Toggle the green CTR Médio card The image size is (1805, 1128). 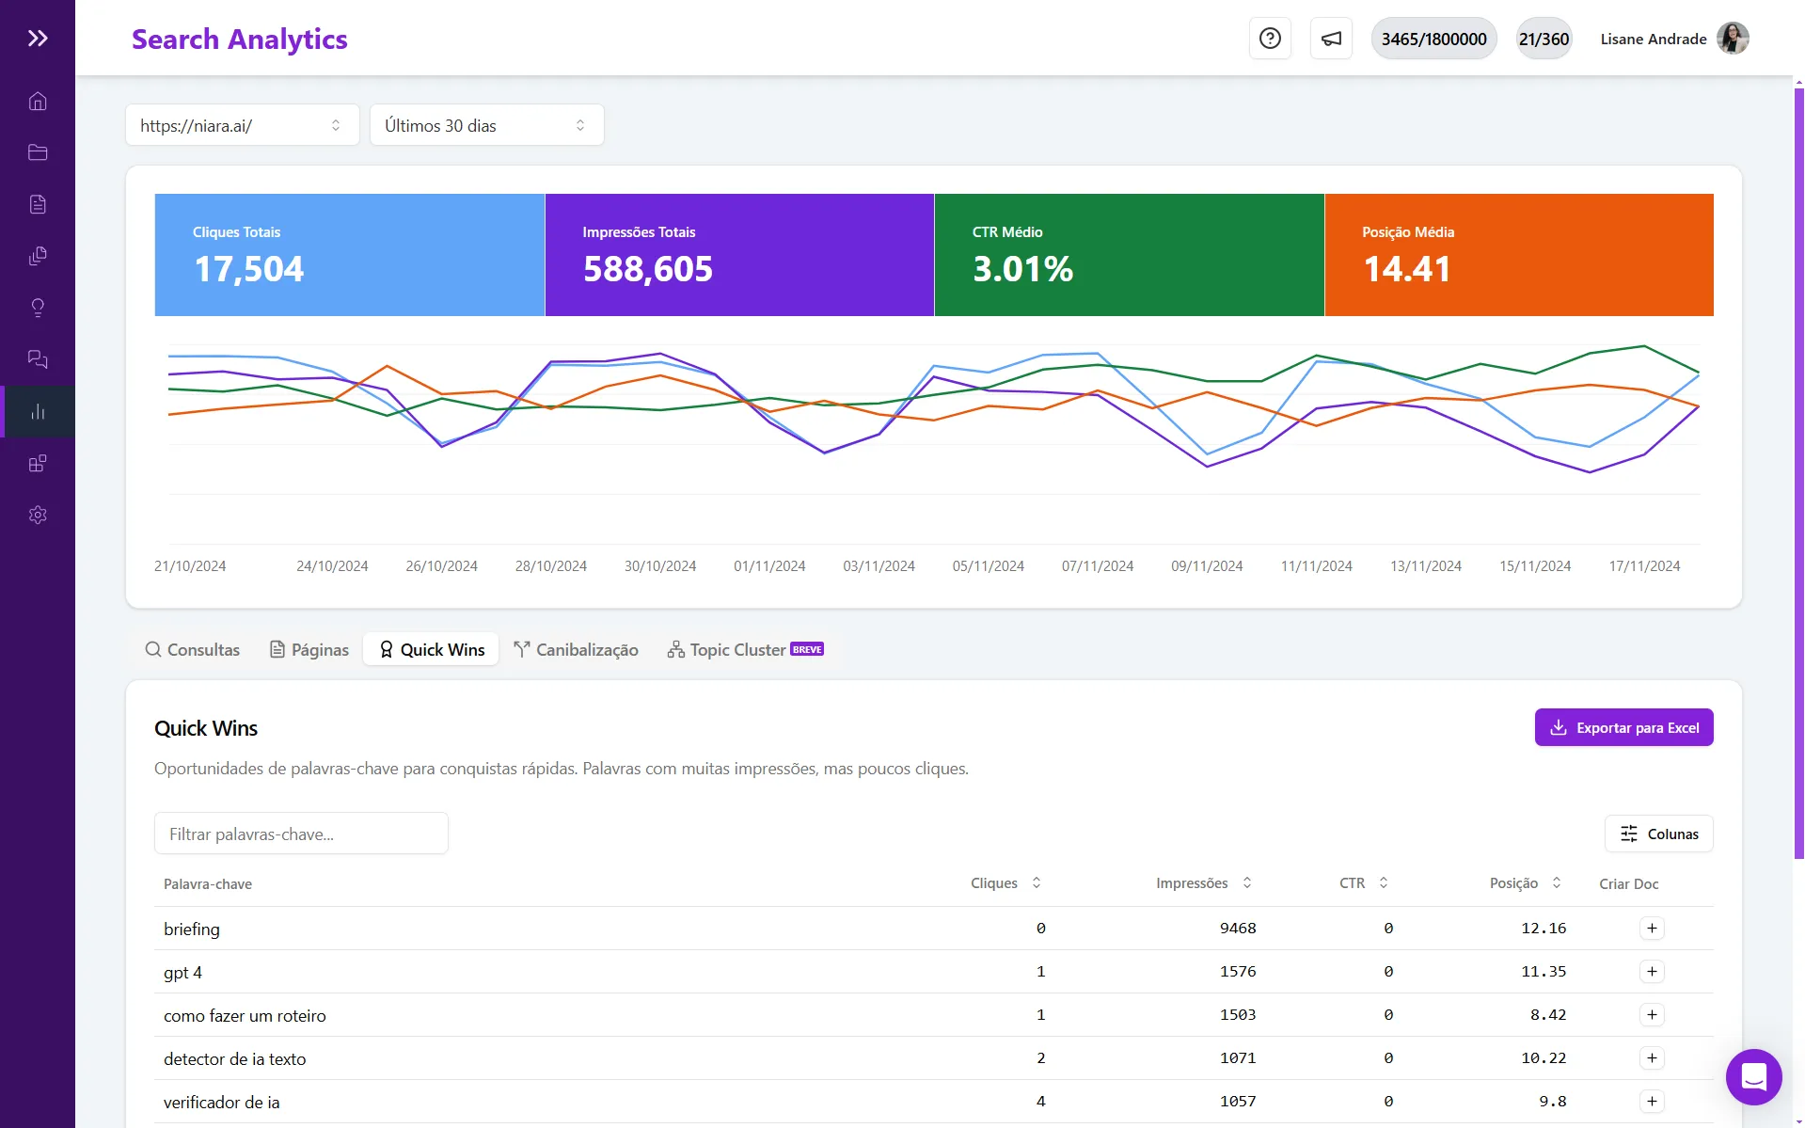[x=1129, y=255]
